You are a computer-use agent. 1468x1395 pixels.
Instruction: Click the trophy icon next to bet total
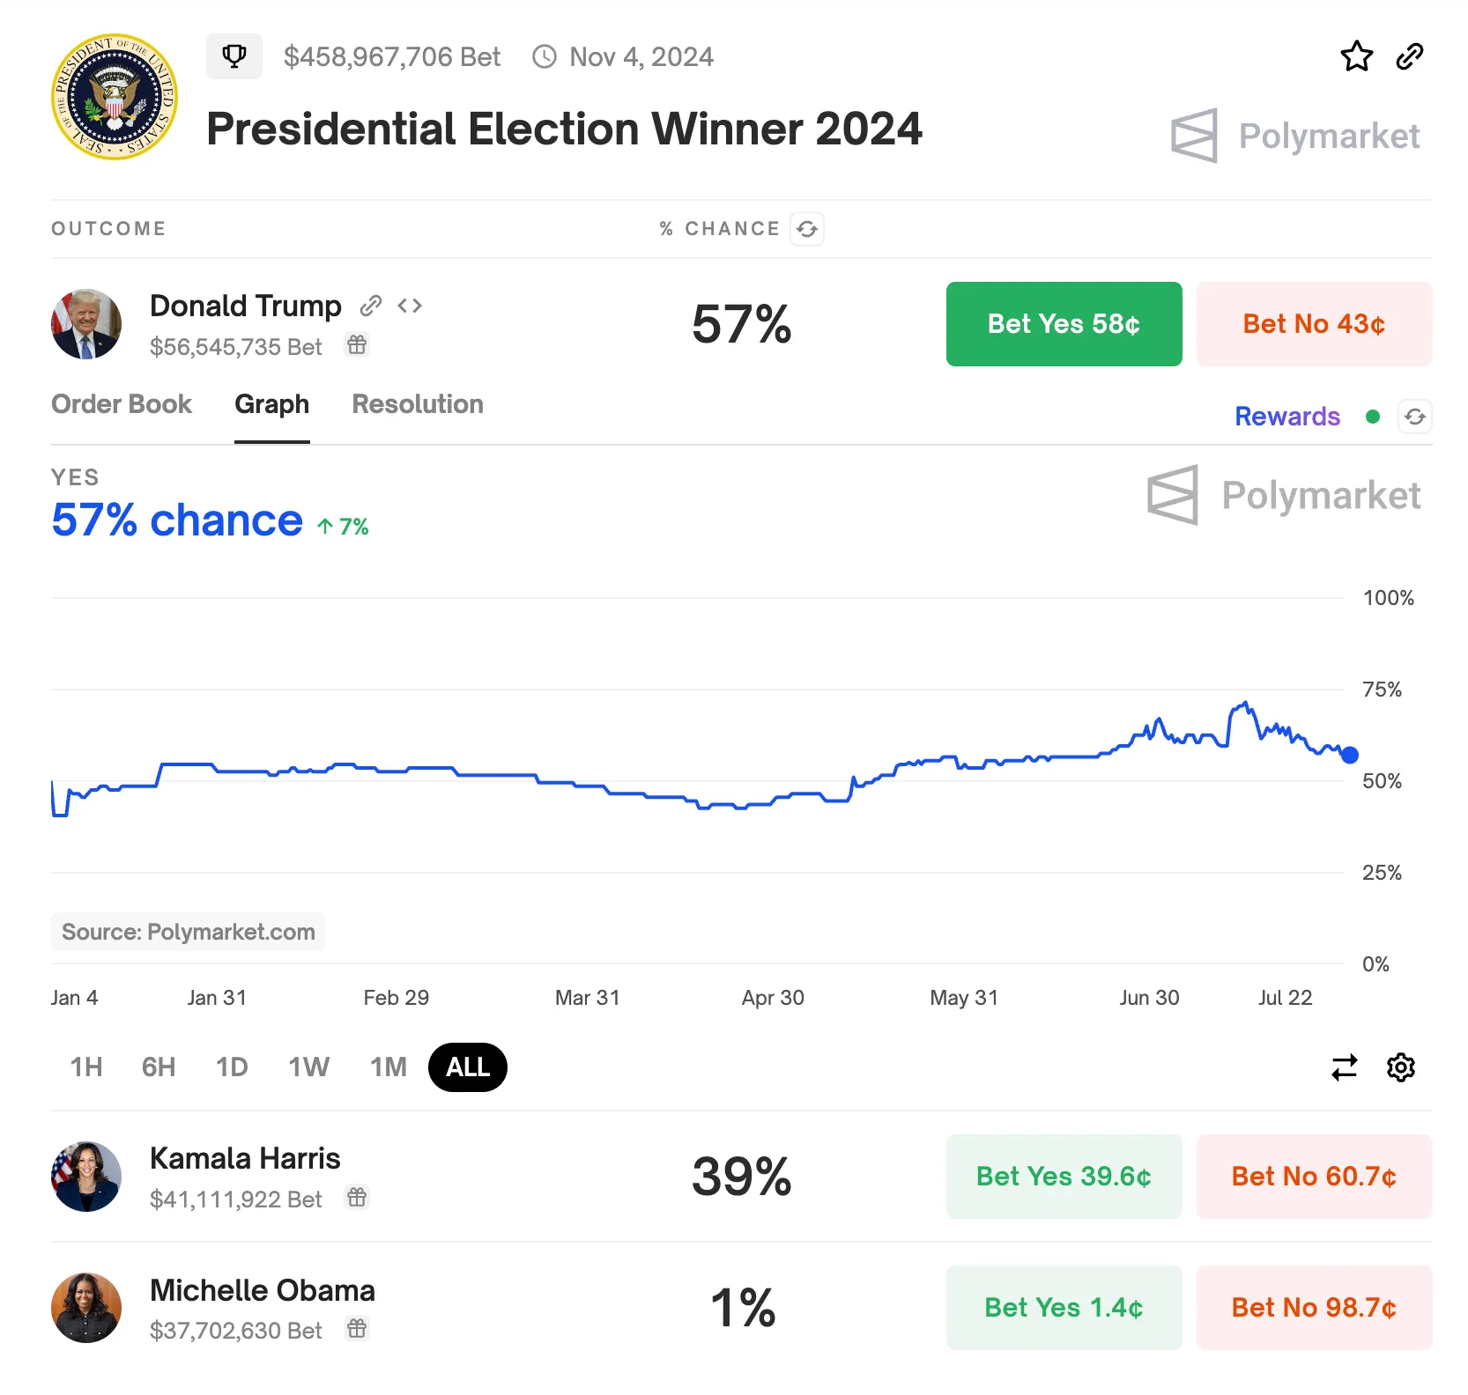234,55
